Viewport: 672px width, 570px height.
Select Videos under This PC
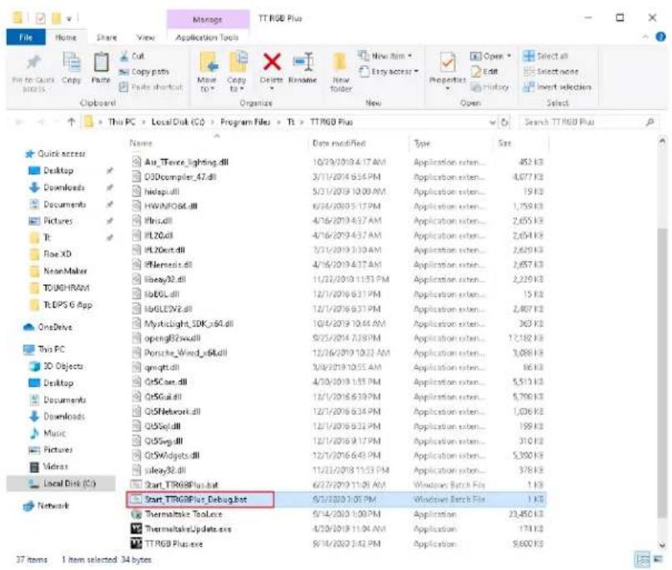(56, 466)
